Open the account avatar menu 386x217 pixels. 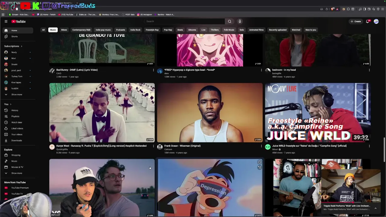point(376,21)
